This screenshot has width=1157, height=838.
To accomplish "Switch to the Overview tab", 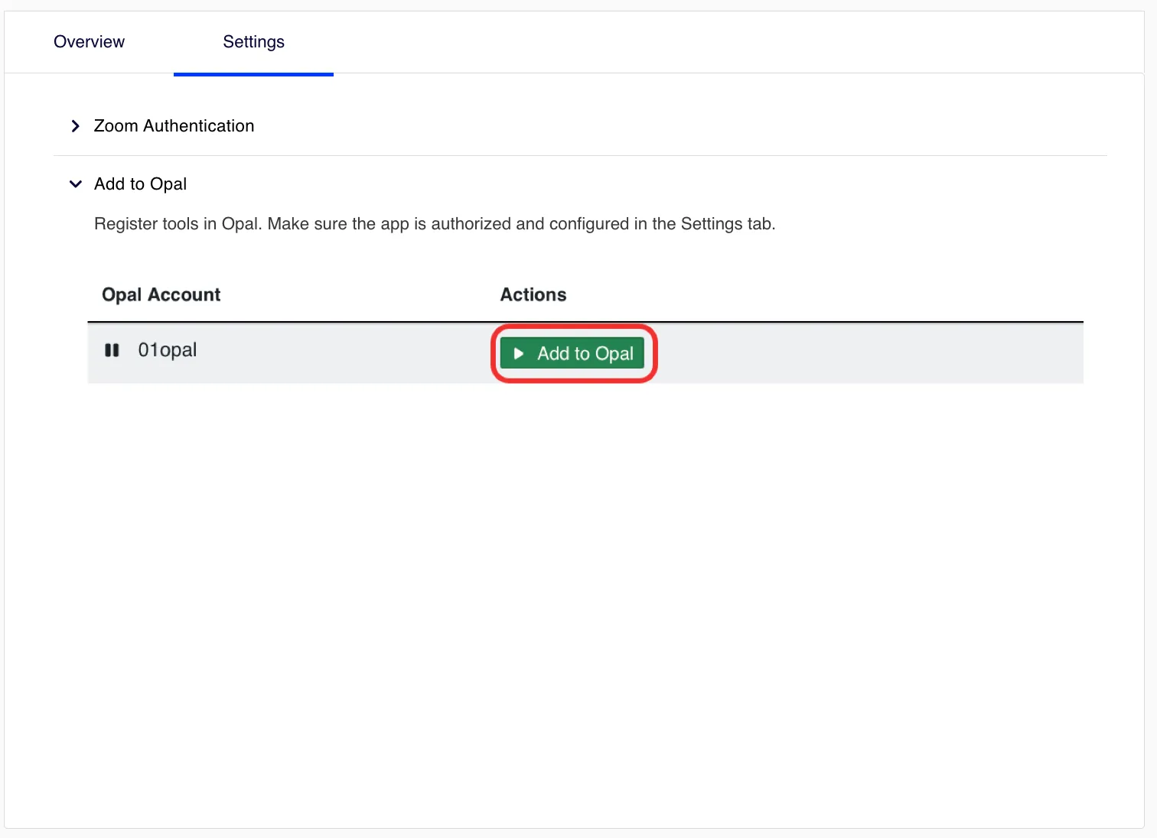I will tap(89, 42).
